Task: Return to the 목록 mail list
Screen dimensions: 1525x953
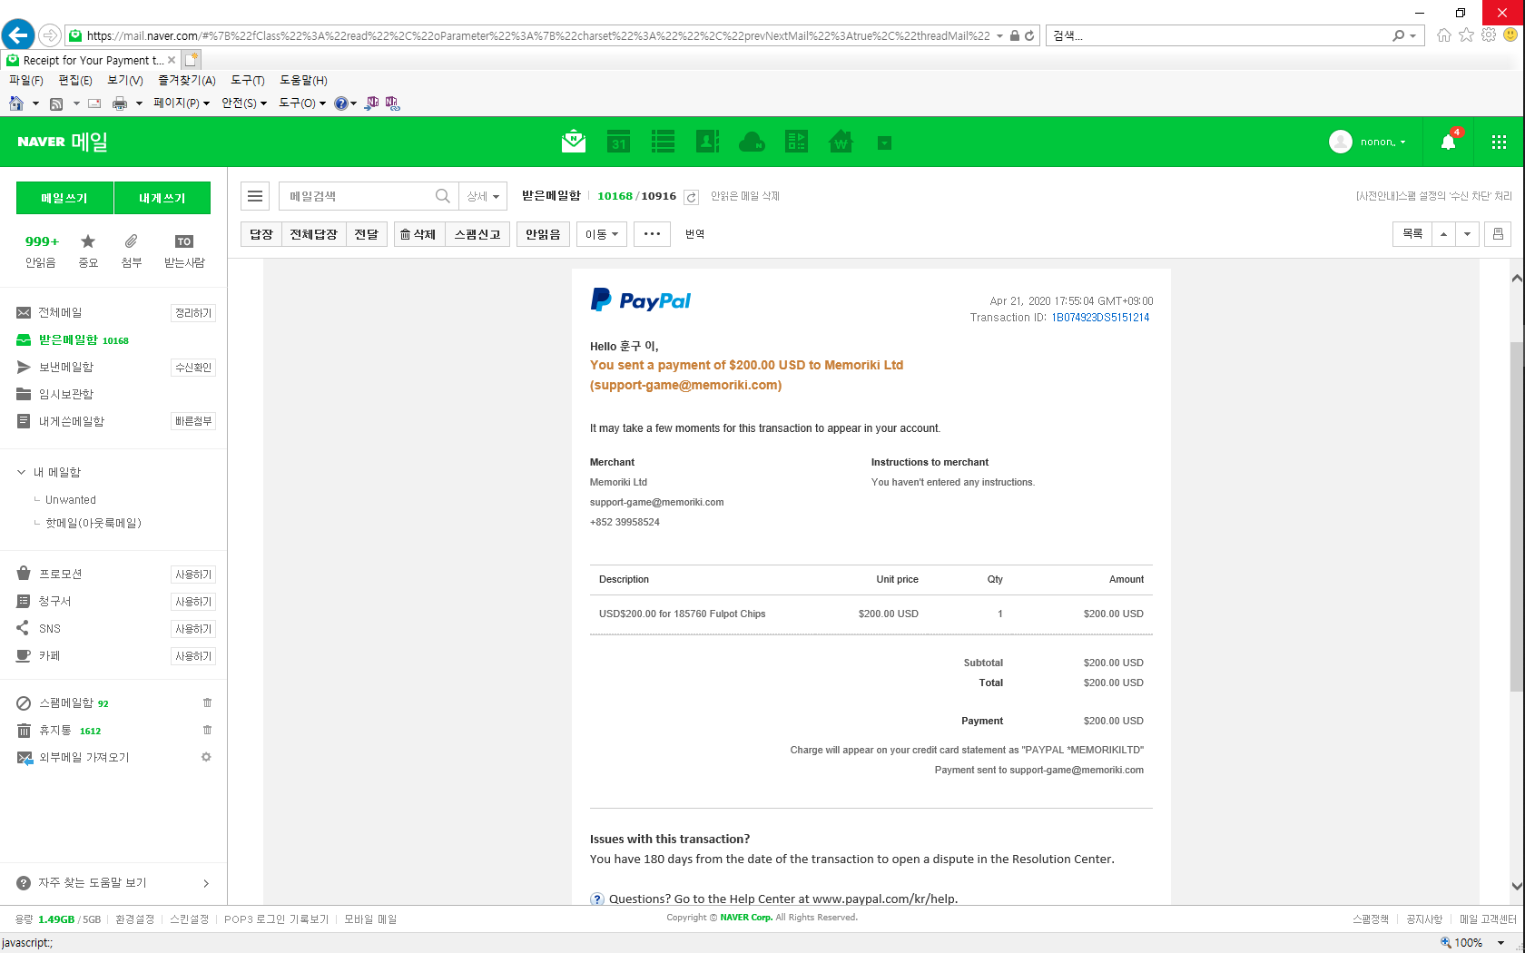Action: (x=1412, y=234)
